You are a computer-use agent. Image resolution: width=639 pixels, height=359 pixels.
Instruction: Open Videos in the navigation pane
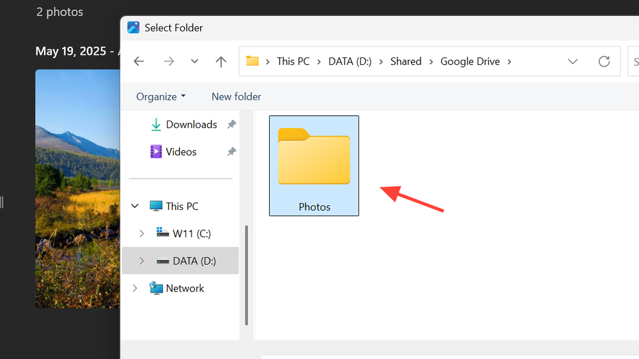pos(181,152)
